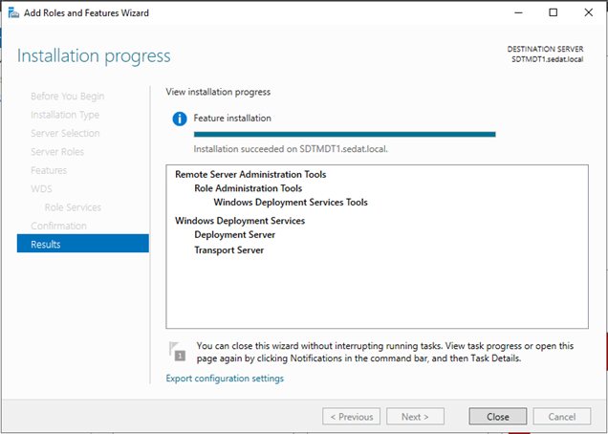This screenshot has height=434, width=608.
Task: Click the 'Installation progress' page title
Action: point(94,55)
